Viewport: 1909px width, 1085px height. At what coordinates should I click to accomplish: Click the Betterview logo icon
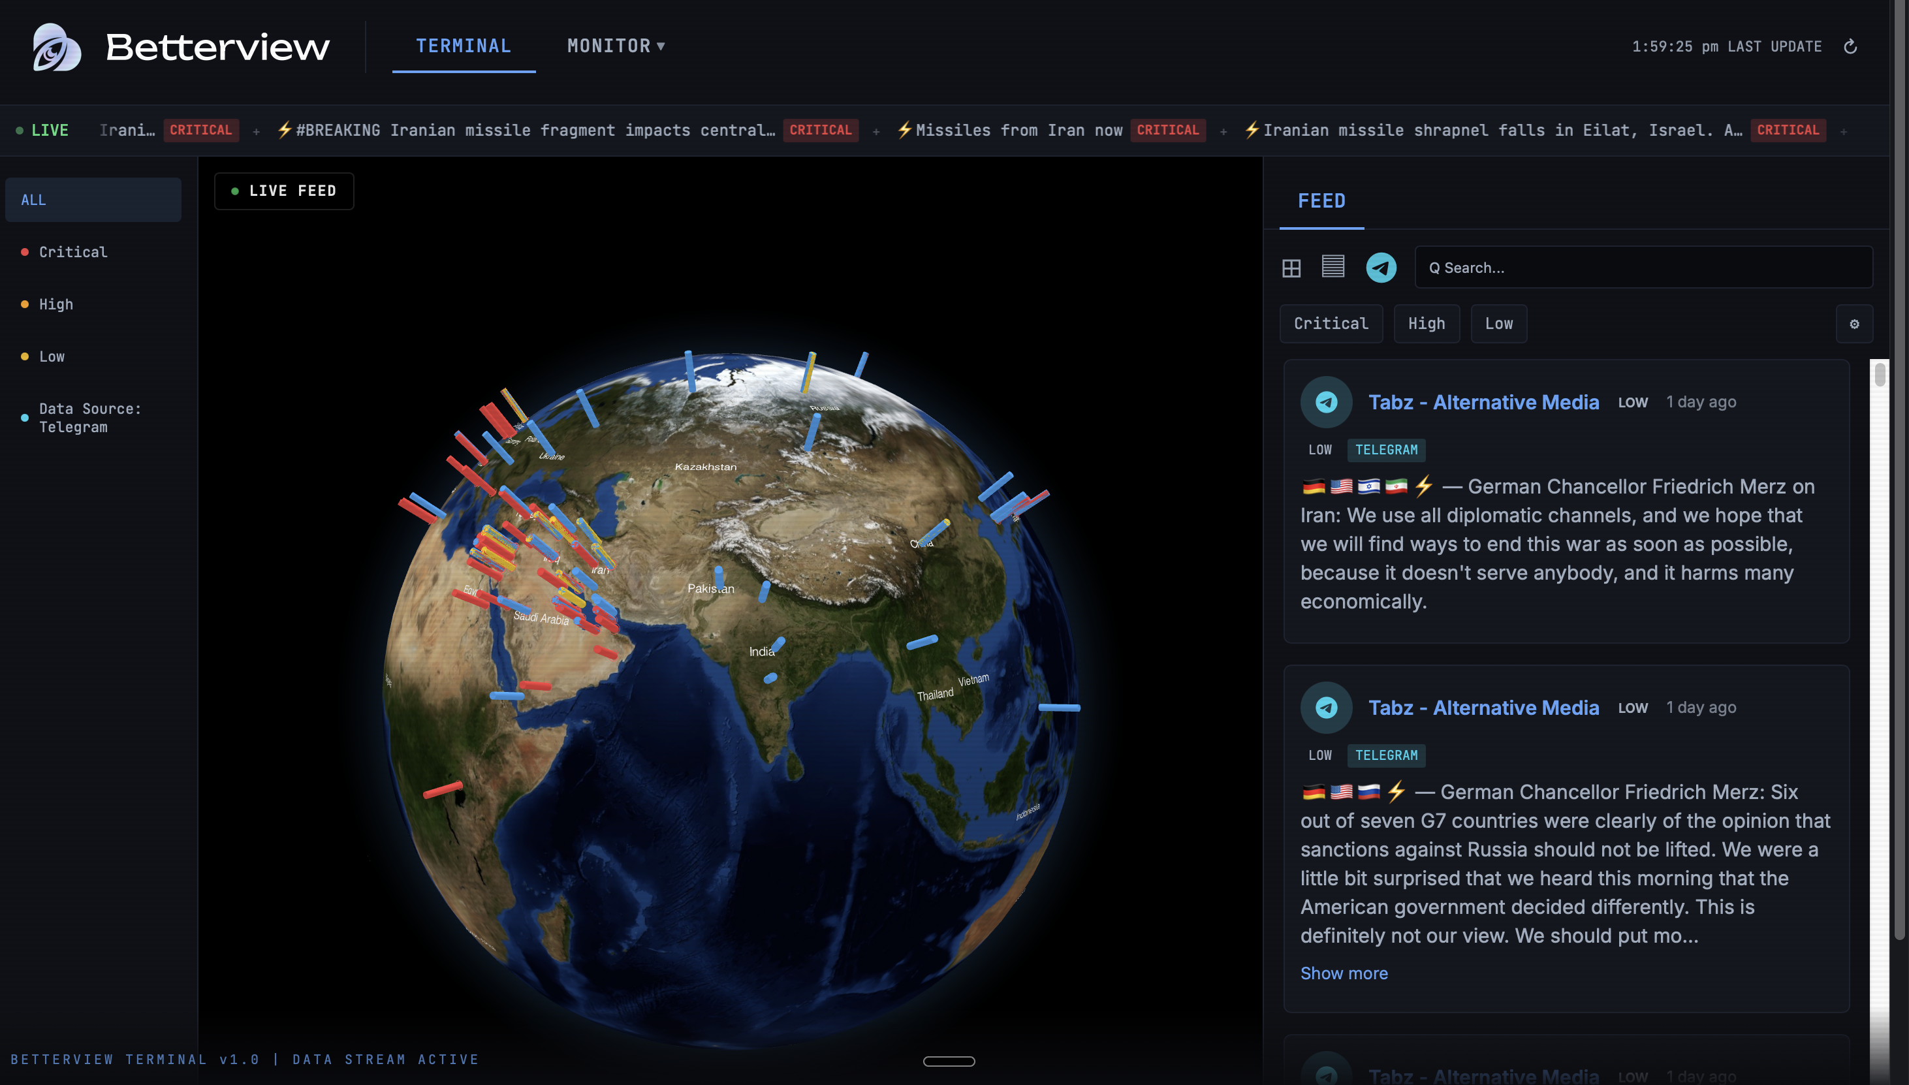coord(57,47)
